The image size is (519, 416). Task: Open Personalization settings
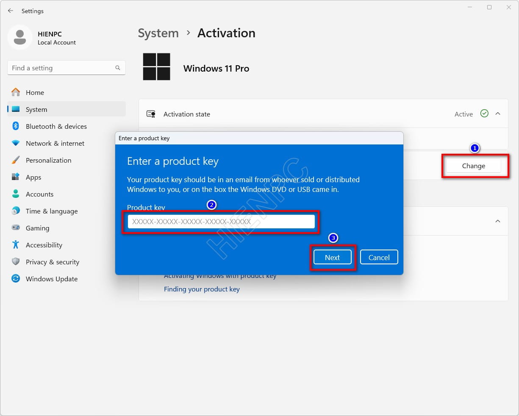point(67,160)
